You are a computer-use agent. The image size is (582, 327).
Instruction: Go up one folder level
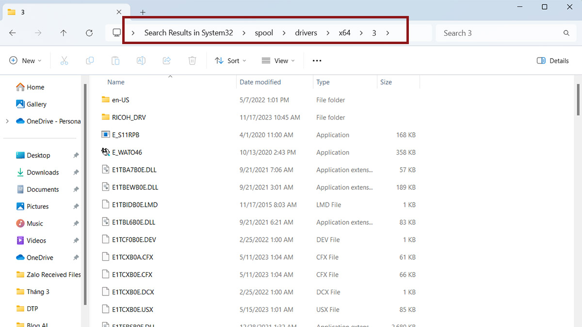pos(64,33)
